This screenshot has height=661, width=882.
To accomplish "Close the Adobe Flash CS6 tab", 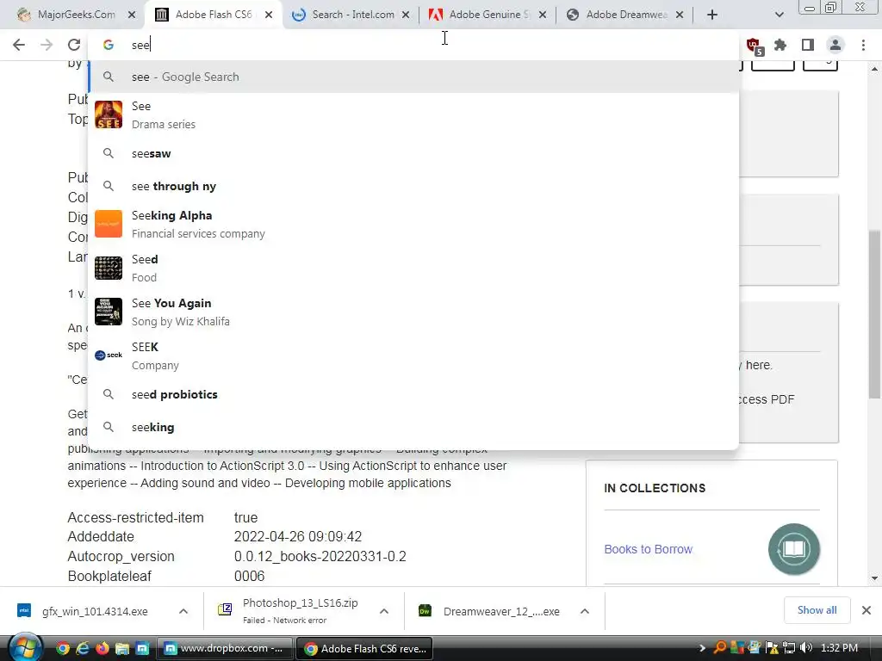I will [x=269, y=15].
